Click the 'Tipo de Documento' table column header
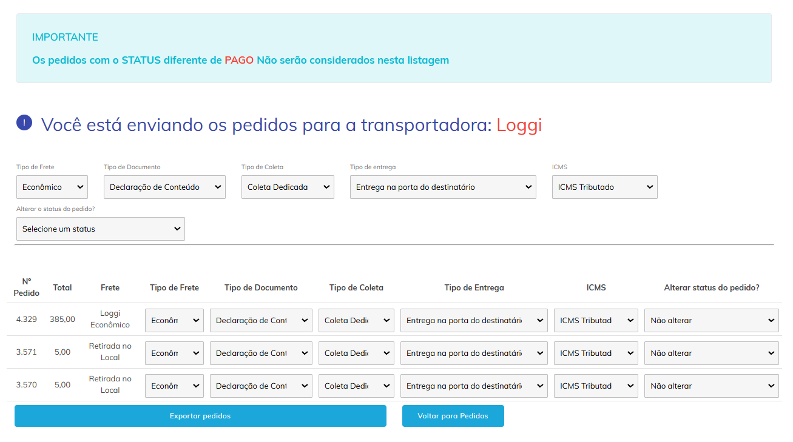Viewport: 793px width, 442px height. (261, 287)
